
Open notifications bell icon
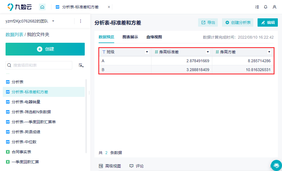266,7
